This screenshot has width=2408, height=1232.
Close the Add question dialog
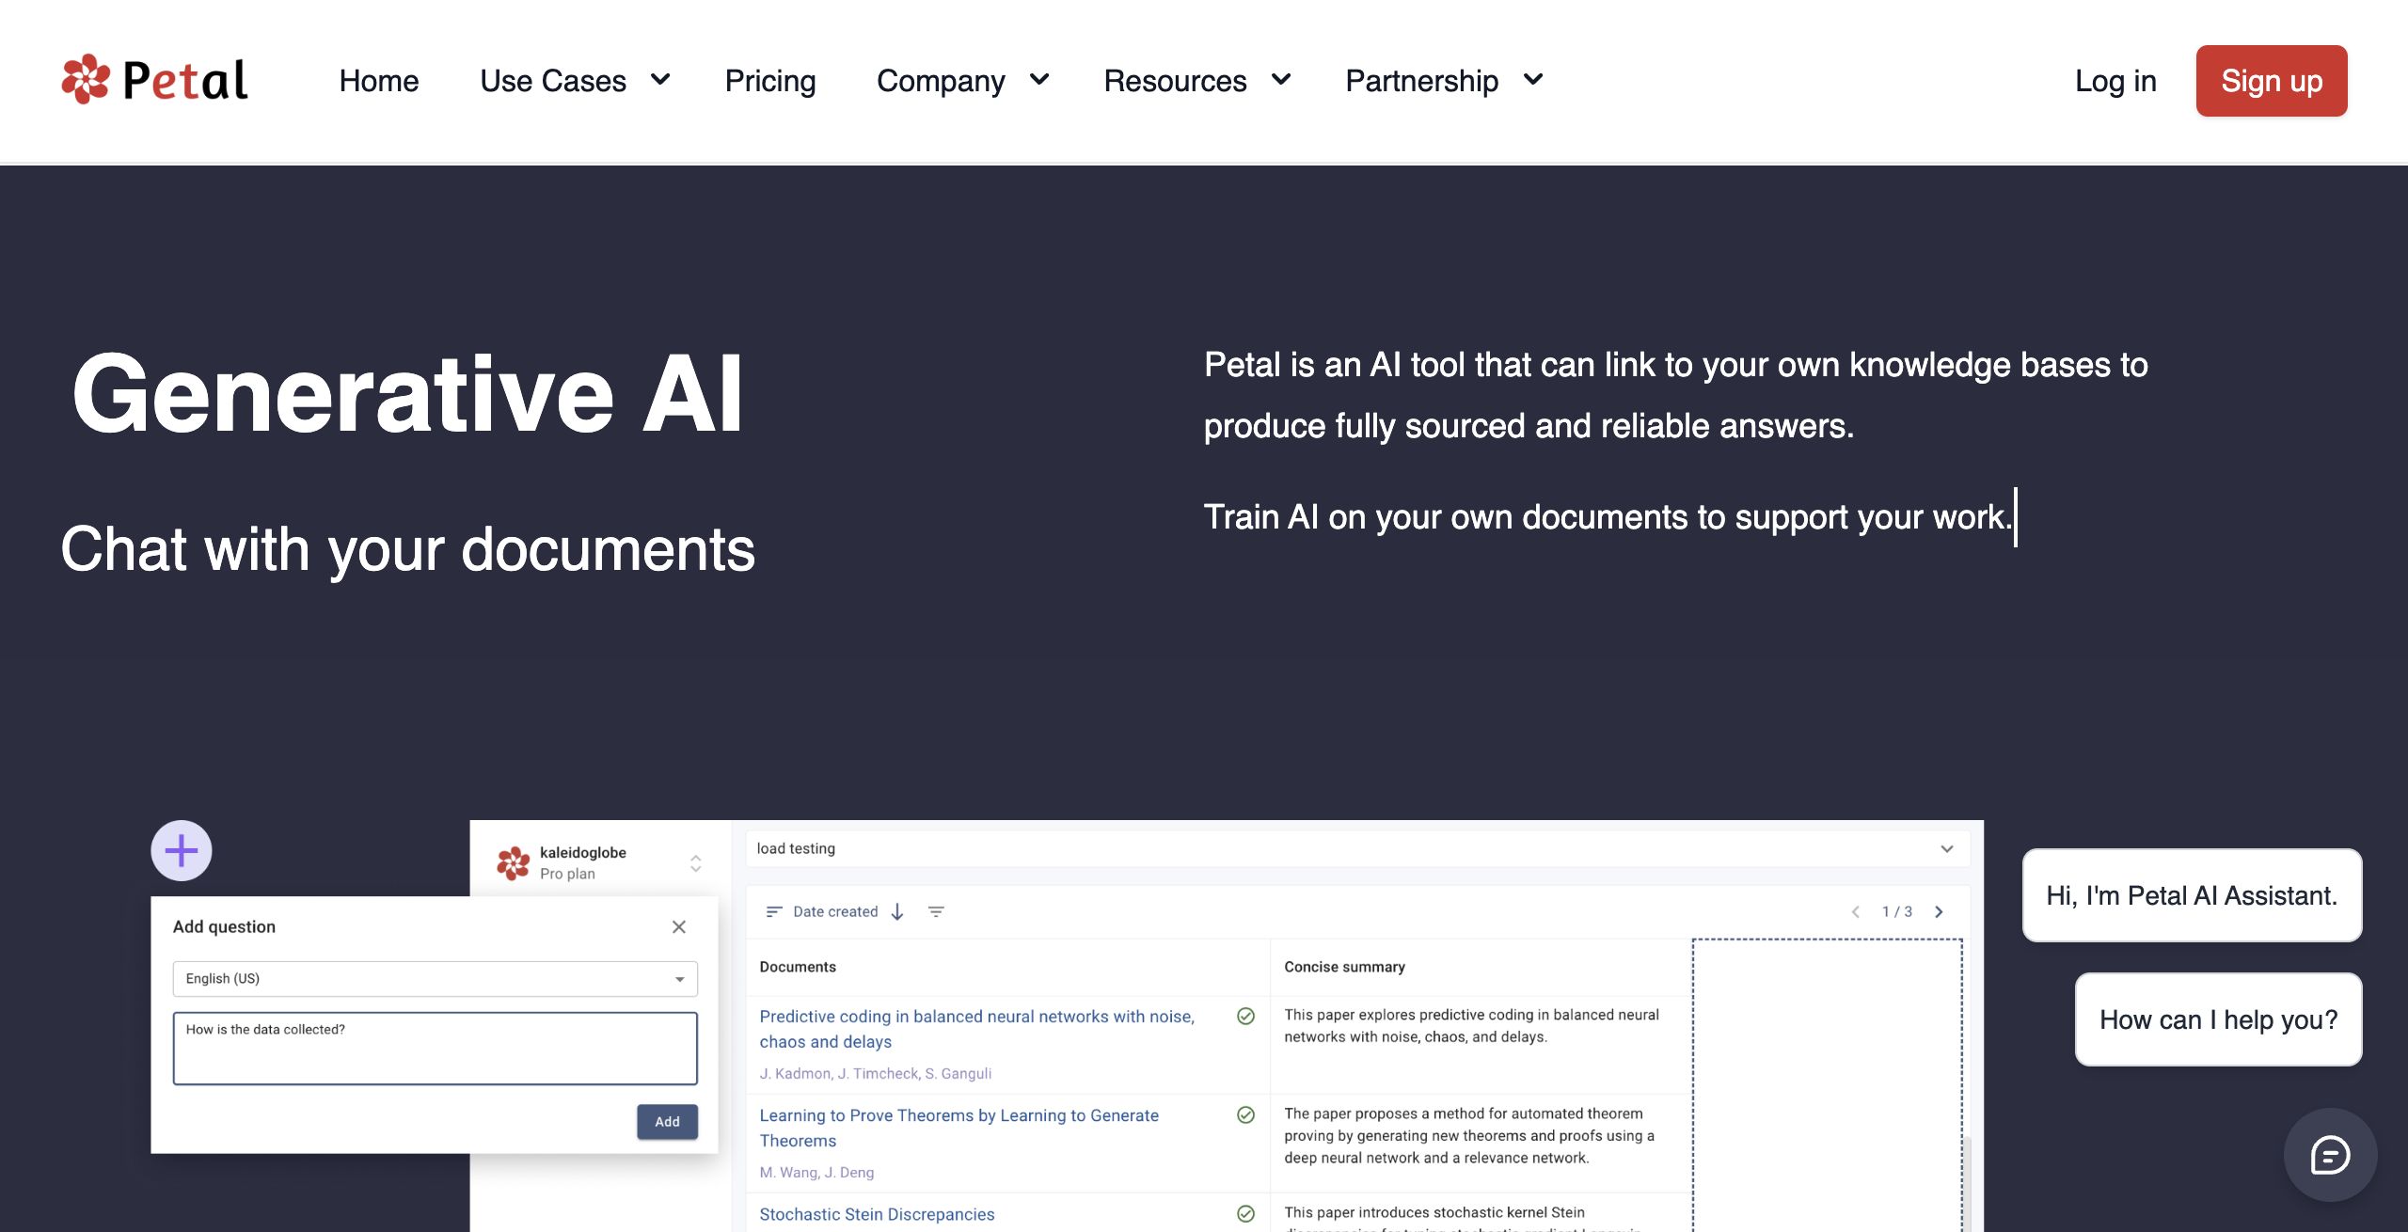(679, 927)
